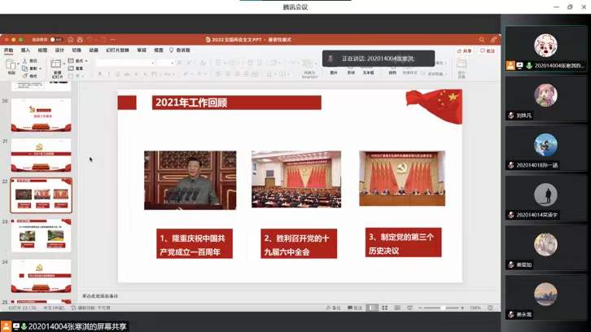
Task: Click text box 制定党的第三个历史决议
Action: point(403,242)
